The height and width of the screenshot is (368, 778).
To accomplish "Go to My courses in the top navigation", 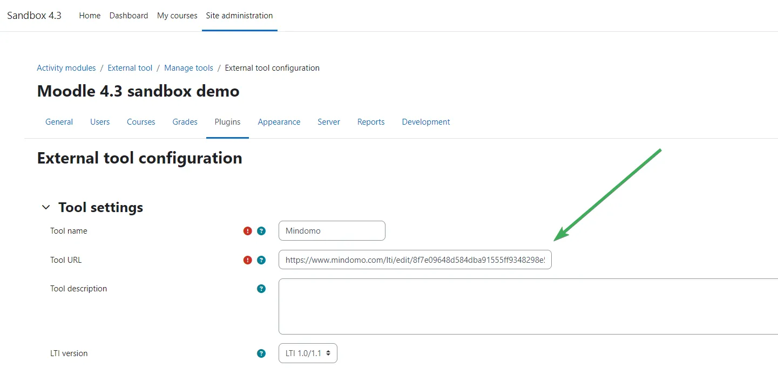I will click(177, 16).
